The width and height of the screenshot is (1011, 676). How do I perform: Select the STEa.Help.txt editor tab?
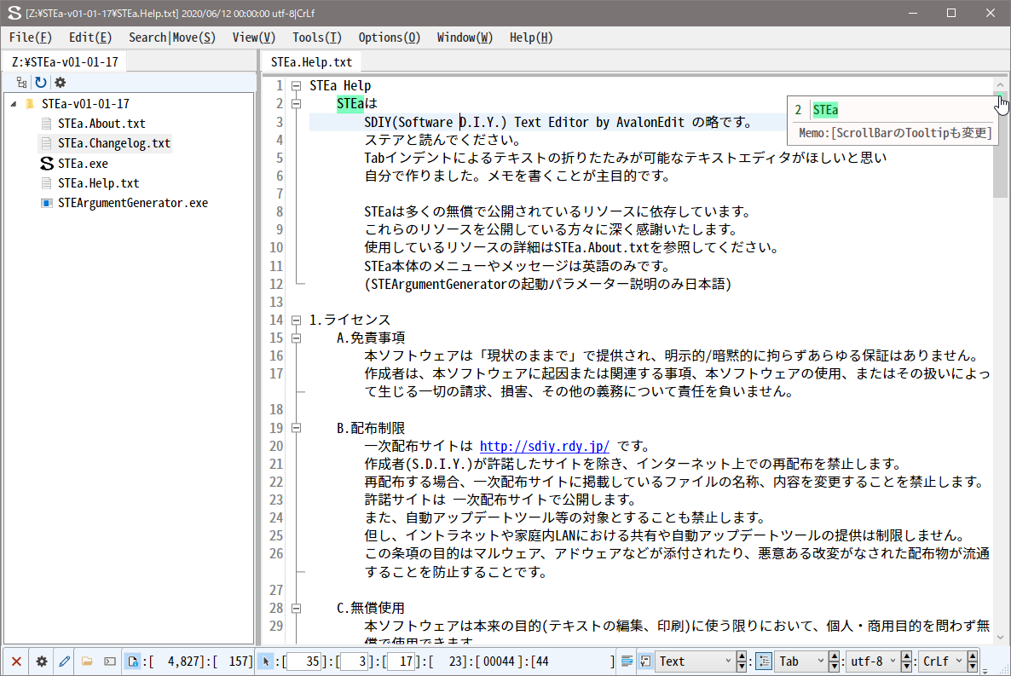[x=311, y=62]
